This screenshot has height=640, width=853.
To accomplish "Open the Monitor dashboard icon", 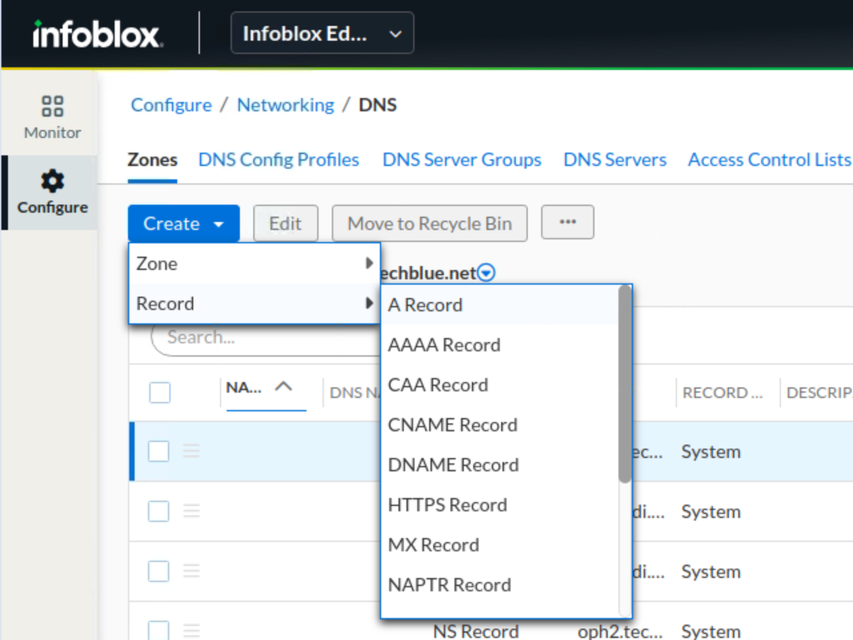I will tap(52, 107).
